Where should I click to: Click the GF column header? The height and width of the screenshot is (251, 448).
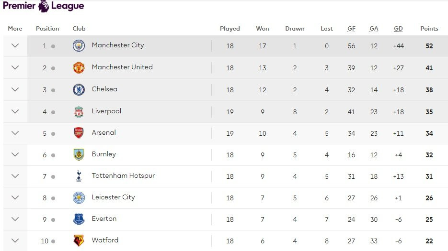tap(351, 29)
